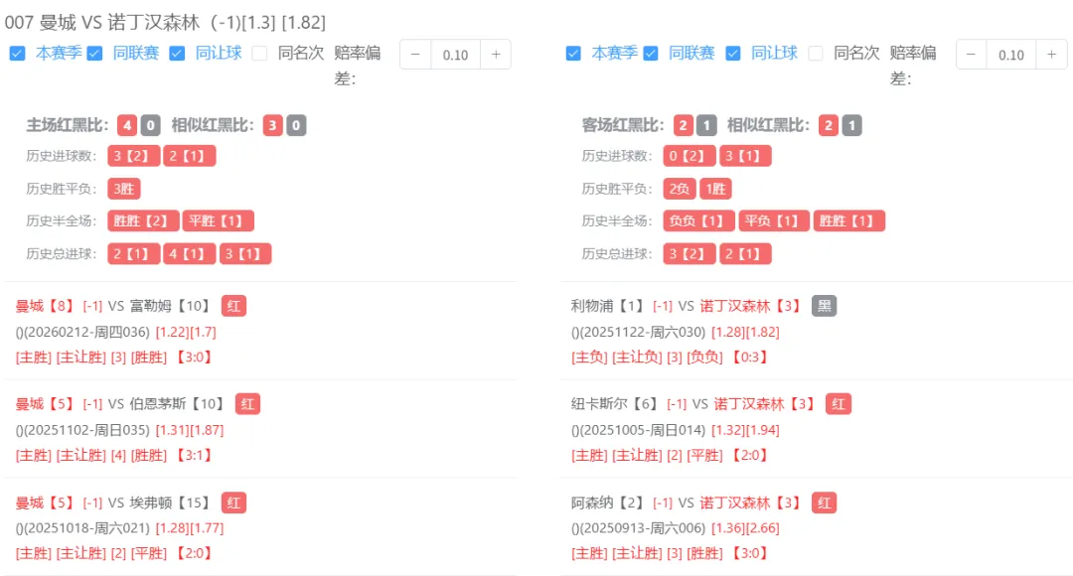Click the [1.31][1.87] odds text
Image resolution: width=1073 pixels, height=576 pixels.
(190, 430)
